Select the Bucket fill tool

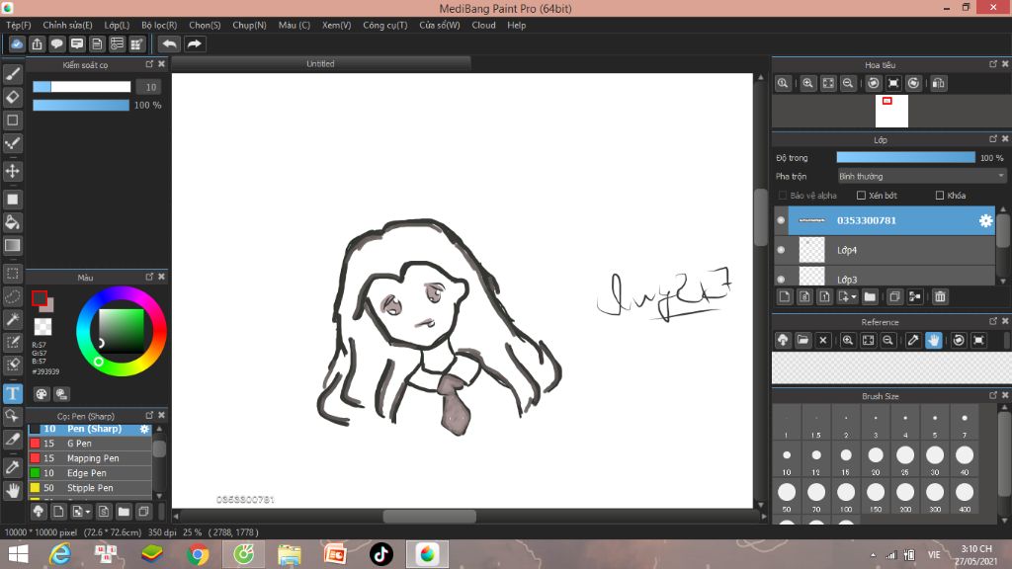pyautogui.click(x=12, y=222)
